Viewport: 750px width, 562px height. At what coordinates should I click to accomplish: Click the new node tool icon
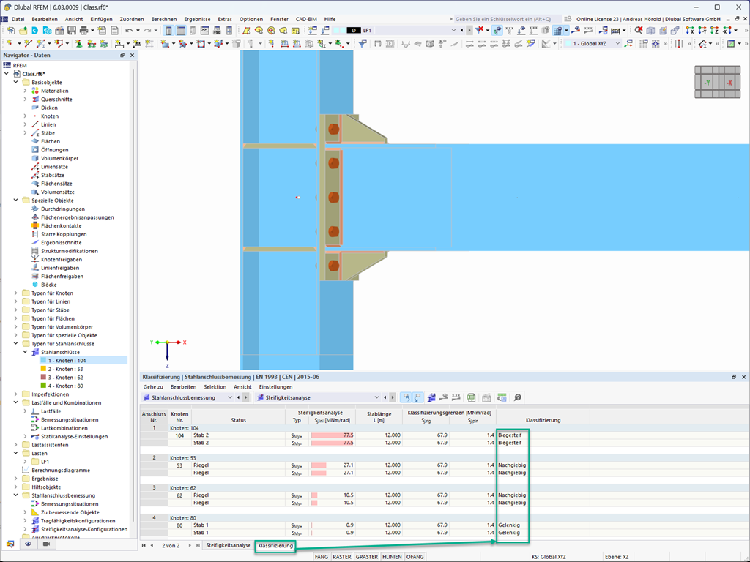point(10,43)
